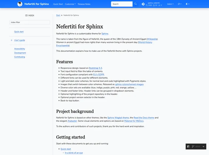Open the Read the Docs theme link

pos(144,118)
